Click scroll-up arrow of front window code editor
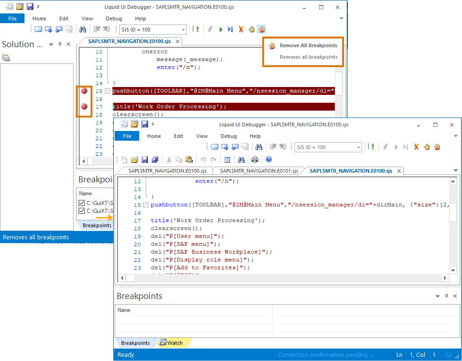 453,181
